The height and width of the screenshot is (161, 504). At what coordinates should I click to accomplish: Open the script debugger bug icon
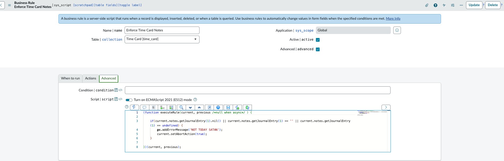[247, 107]
